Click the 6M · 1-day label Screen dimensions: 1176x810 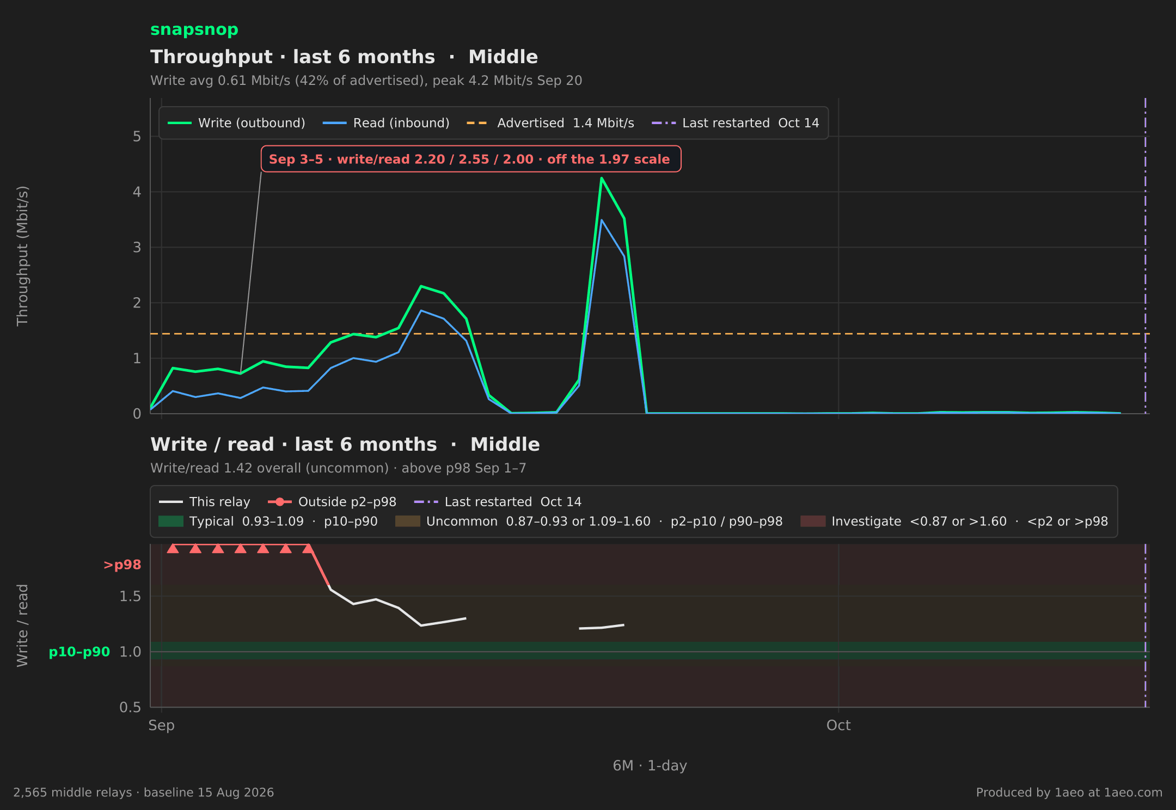point(650,766)
